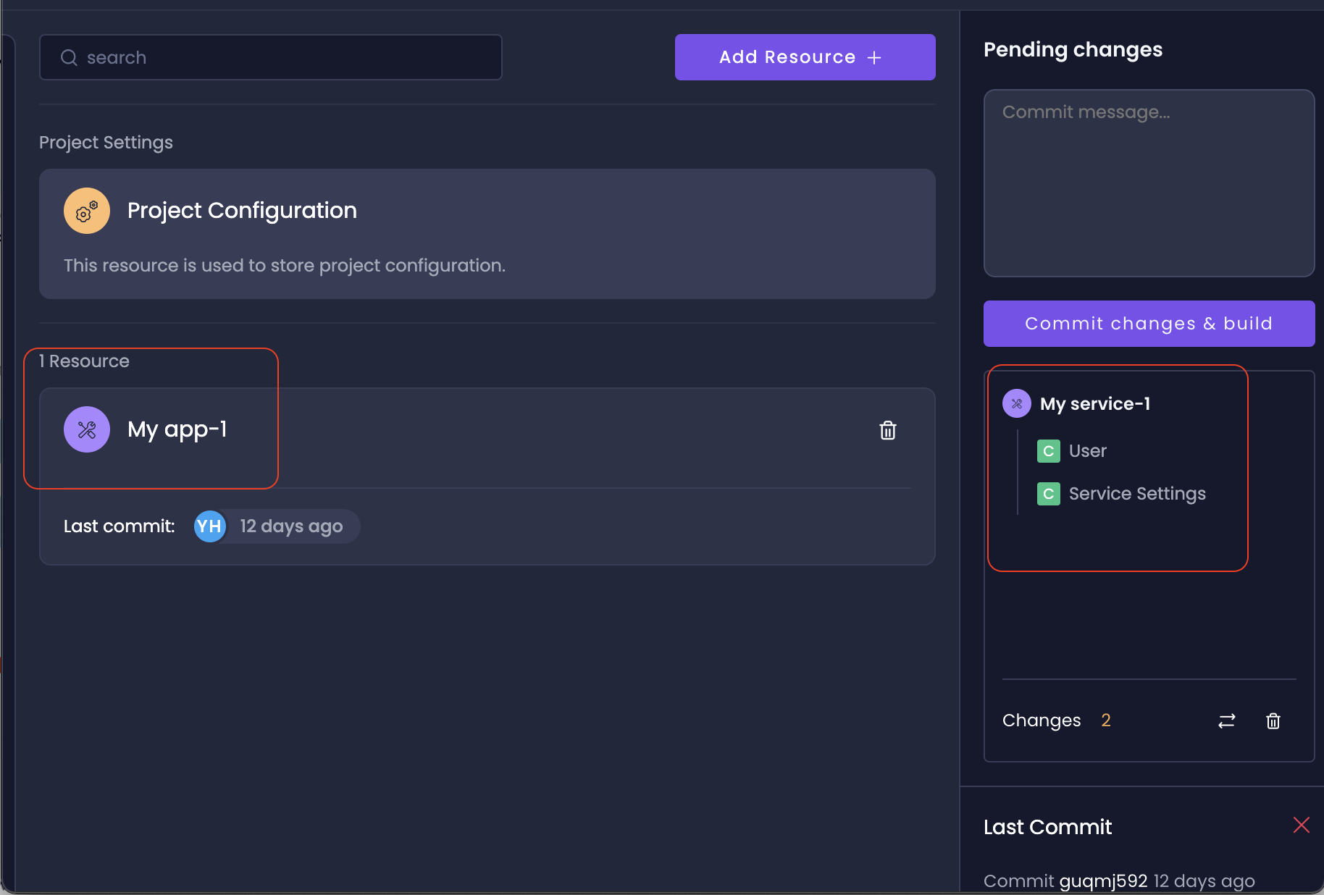Select the My app-1 service icon
Viewport: 1324px width, 895px height.
(86, 429)
